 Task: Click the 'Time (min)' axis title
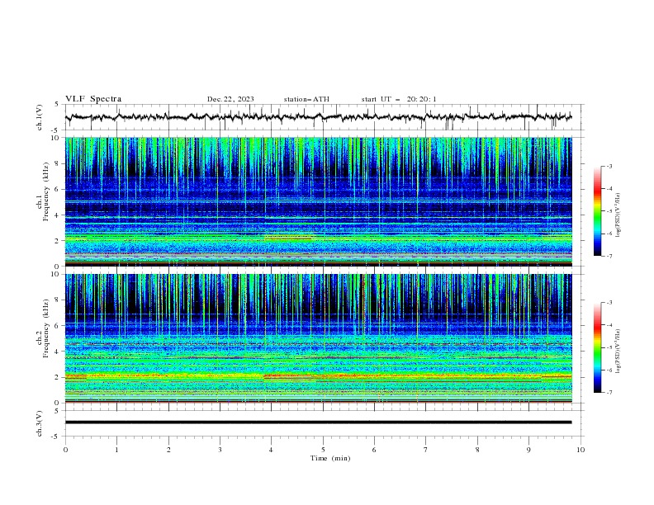[330, 458]
